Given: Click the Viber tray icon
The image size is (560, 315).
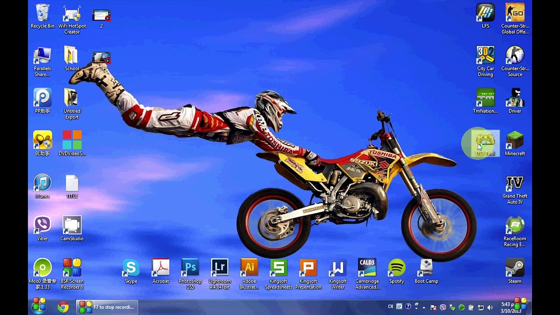Looking at the screenshot, I should (443, 307).
